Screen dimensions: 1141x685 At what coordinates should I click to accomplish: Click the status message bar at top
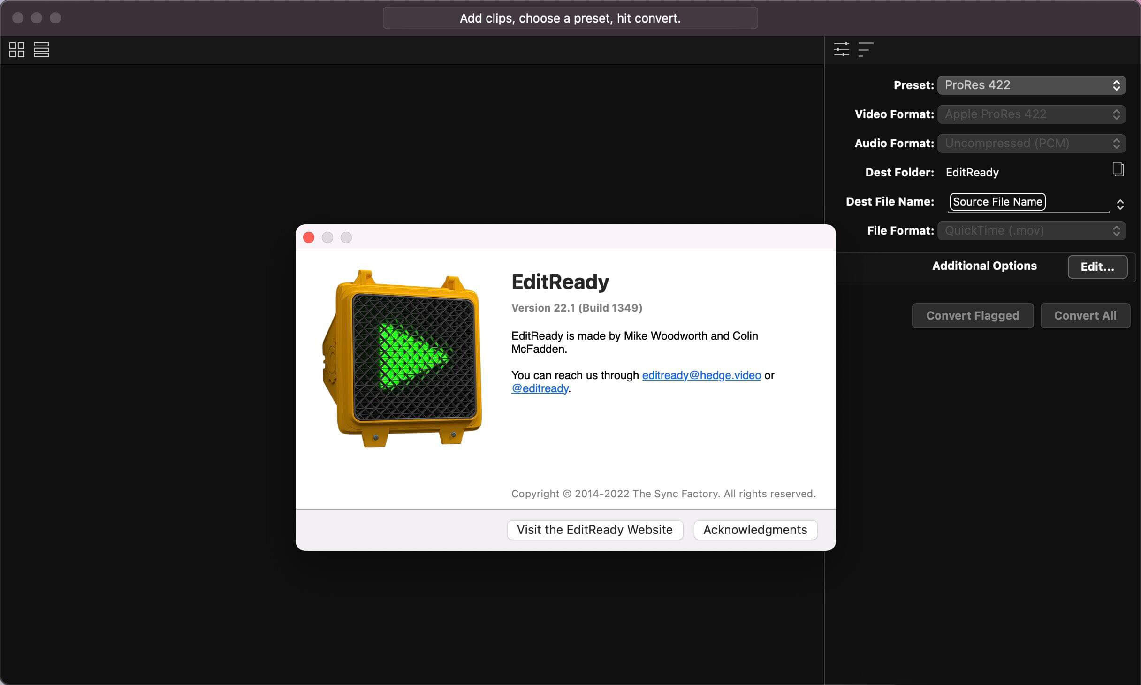pyautogui.click(x=570, y=18)
